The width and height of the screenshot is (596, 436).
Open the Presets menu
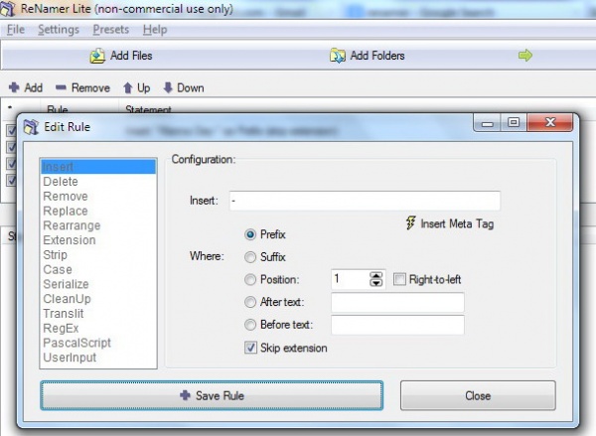111,29
